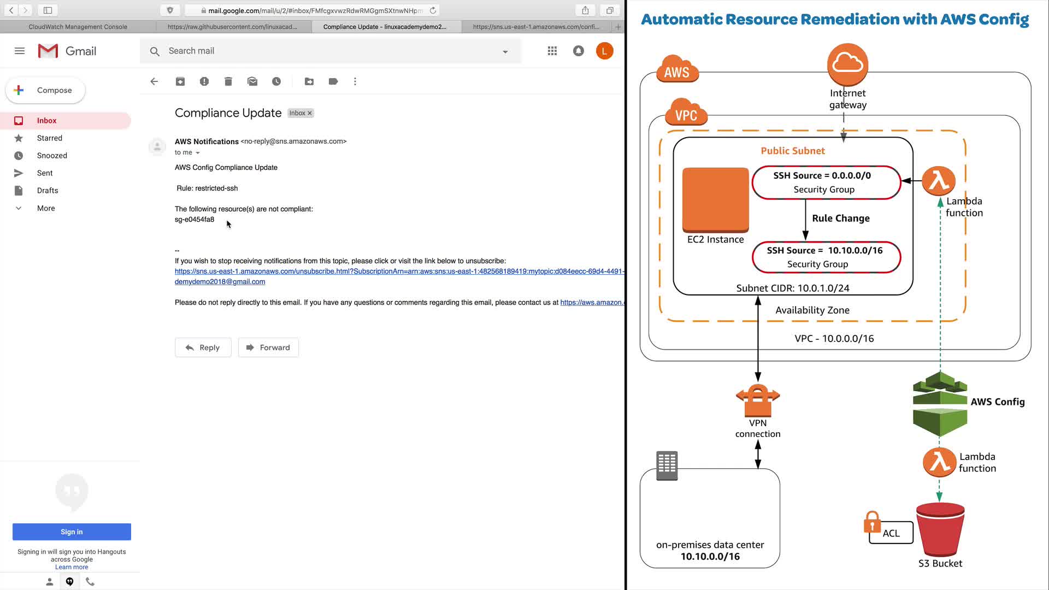Remove Inbox label from this email

(310, 113)
